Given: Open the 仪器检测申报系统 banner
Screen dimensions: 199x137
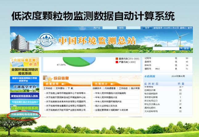Looking at the screenshot, I should [25, 108].
